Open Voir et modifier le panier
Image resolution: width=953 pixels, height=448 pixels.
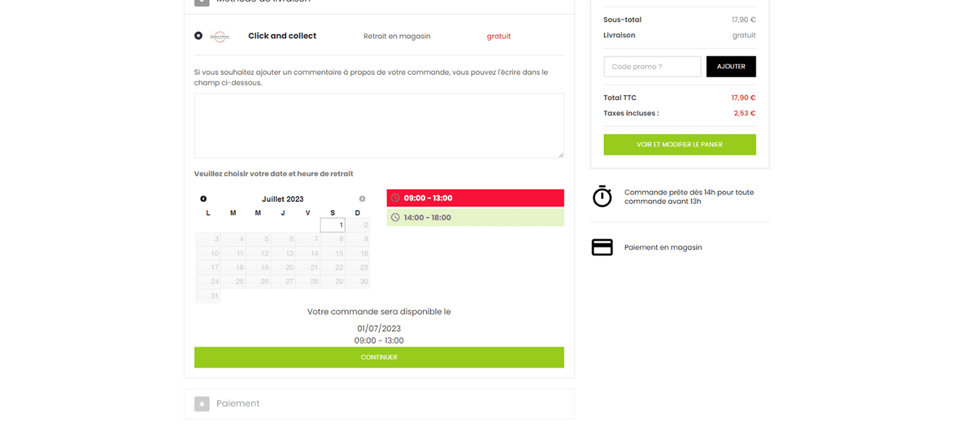(x=679, y=145)
